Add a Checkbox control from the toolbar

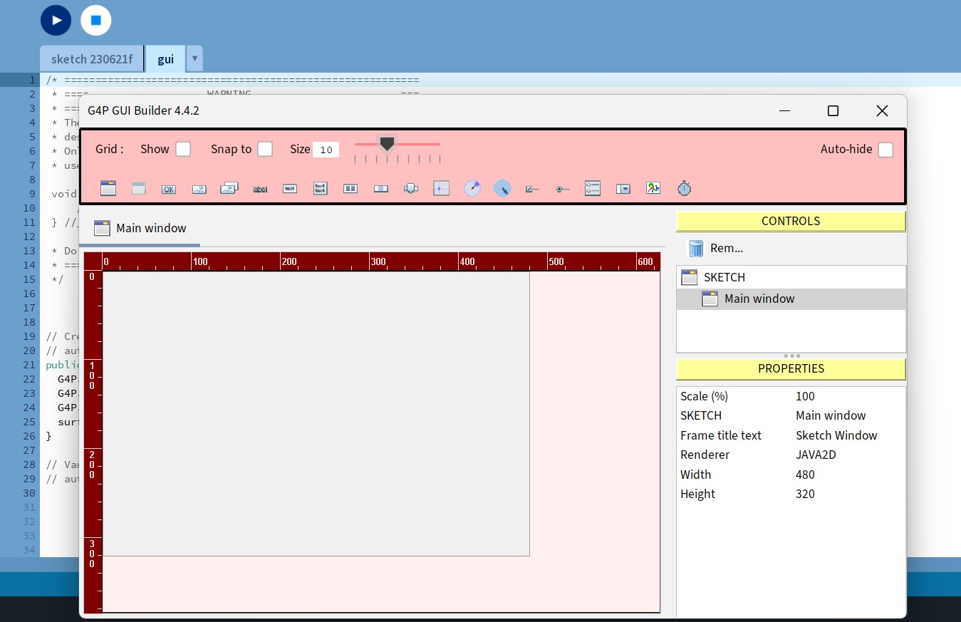click(x=532, y=189)
